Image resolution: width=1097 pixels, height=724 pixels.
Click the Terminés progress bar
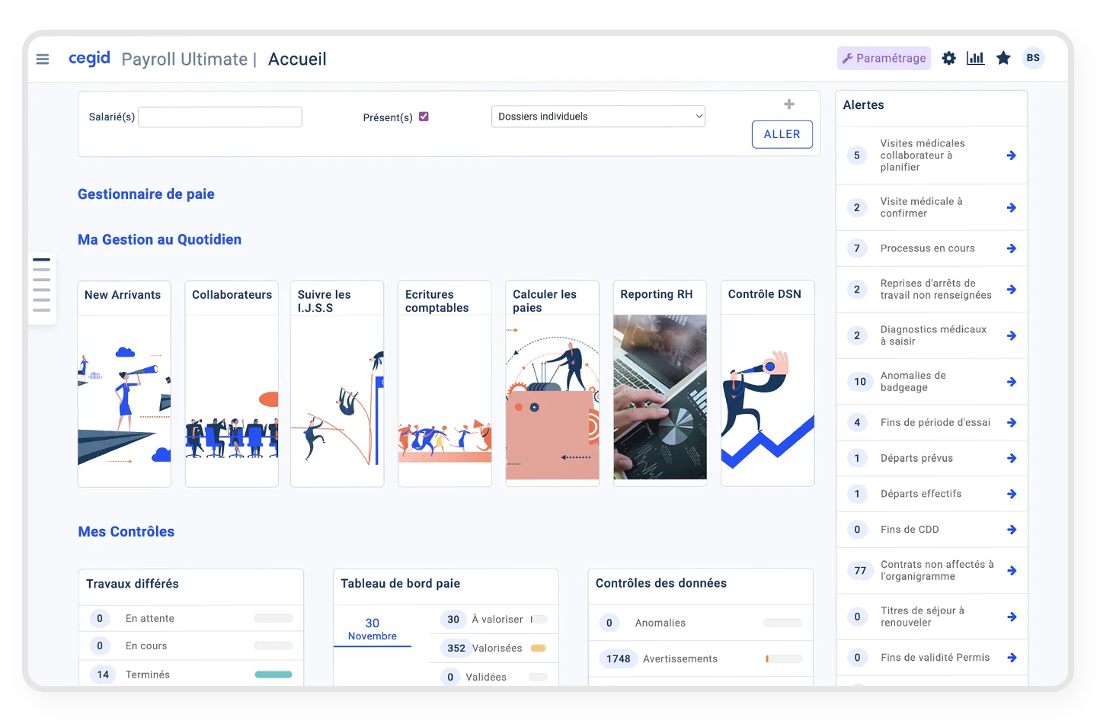click(273, 674)
